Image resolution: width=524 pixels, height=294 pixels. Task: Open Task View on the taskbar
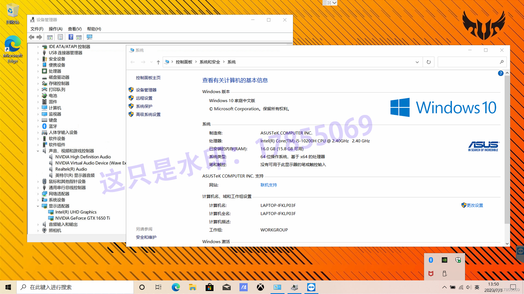[158, 287]
